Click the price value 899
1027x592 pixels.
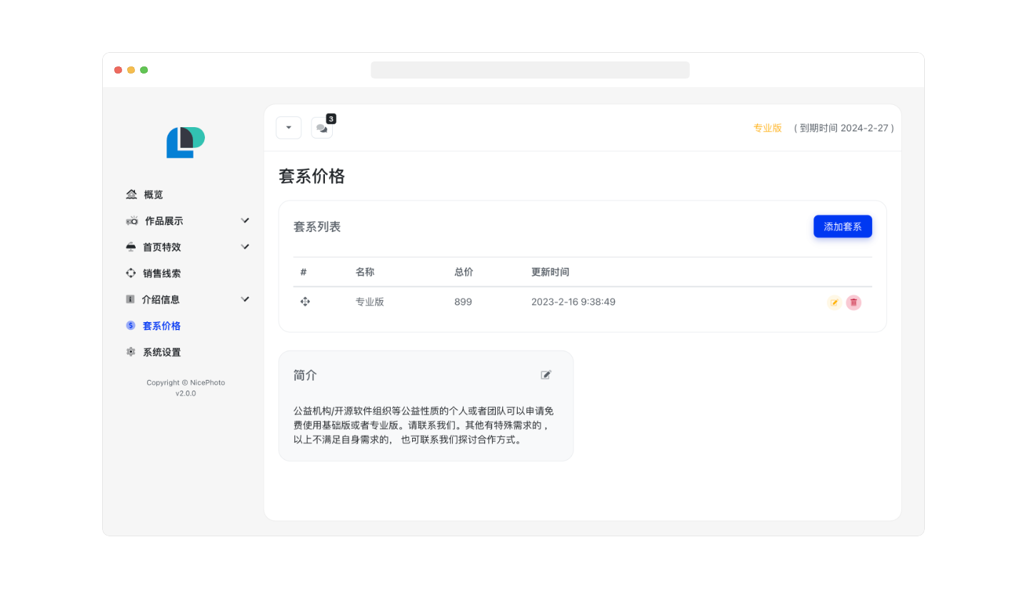463,302
